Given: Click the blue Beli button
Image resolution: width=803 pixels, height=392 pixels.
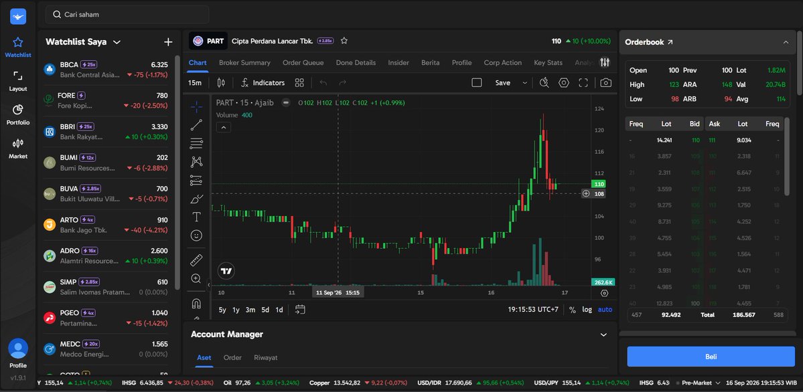Looking at the screenshot, I should click(711, 357).
